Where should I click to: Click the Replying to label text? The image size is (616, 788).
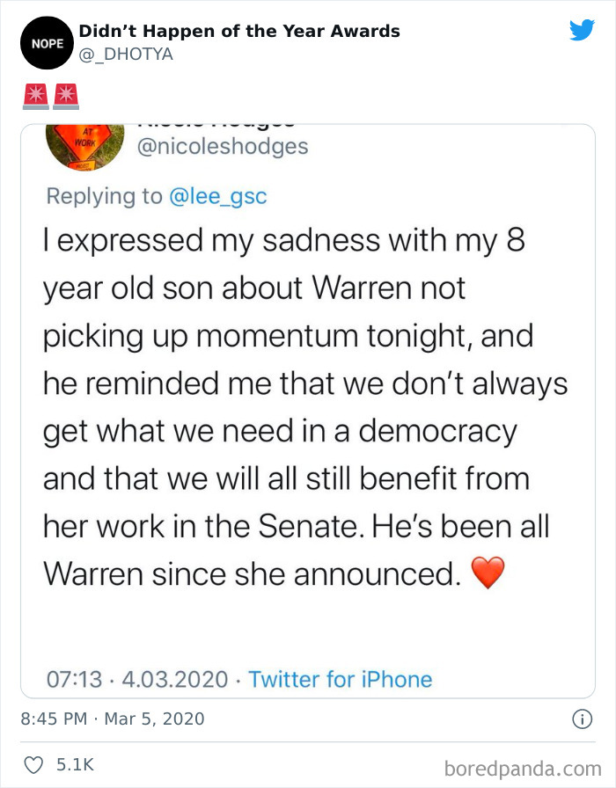click(x=104, y=196)
